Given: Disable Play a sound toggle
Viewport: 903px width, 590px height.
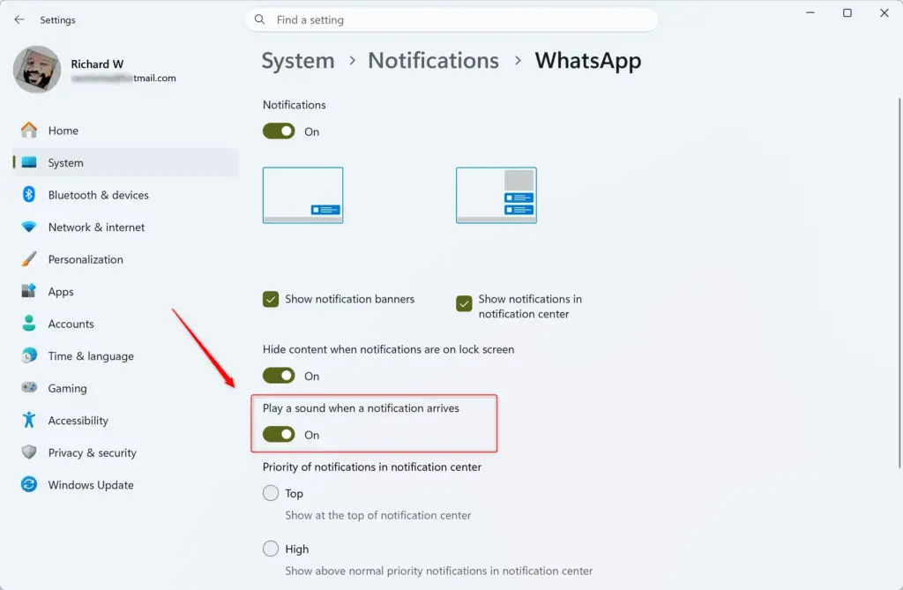Looking at the screenshot, I should pos(279,435).
